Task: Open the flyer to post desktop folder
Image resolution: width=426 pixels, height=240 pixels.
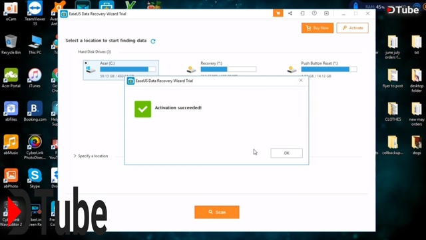Action: coord(393,79)
